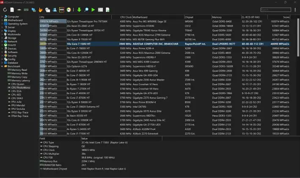Open the FPU Mandel benchmark
The width and height of the screenshot is (300, 178).
point(18,105)
